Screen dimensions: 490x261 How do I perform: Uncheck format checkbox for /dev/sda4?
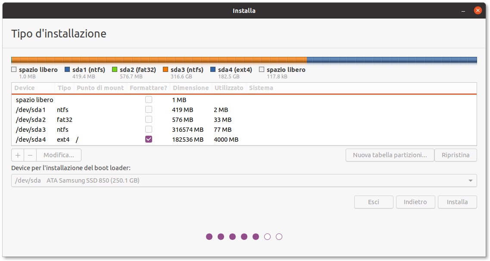(x=149, y=140)
